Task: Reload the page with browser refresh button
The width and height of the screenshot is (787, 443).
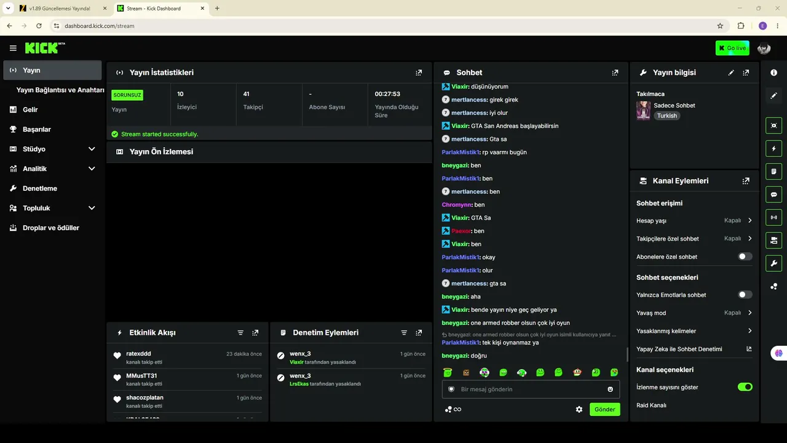Action: click(39, 26)
